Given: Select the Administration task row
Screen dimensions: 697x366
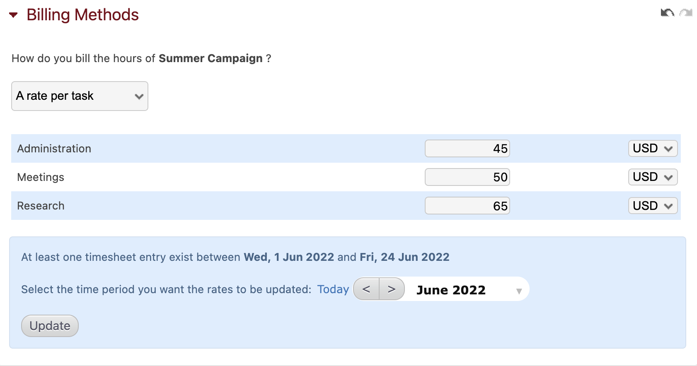Looking at the screenshot, I should click(x=346, y=149).
